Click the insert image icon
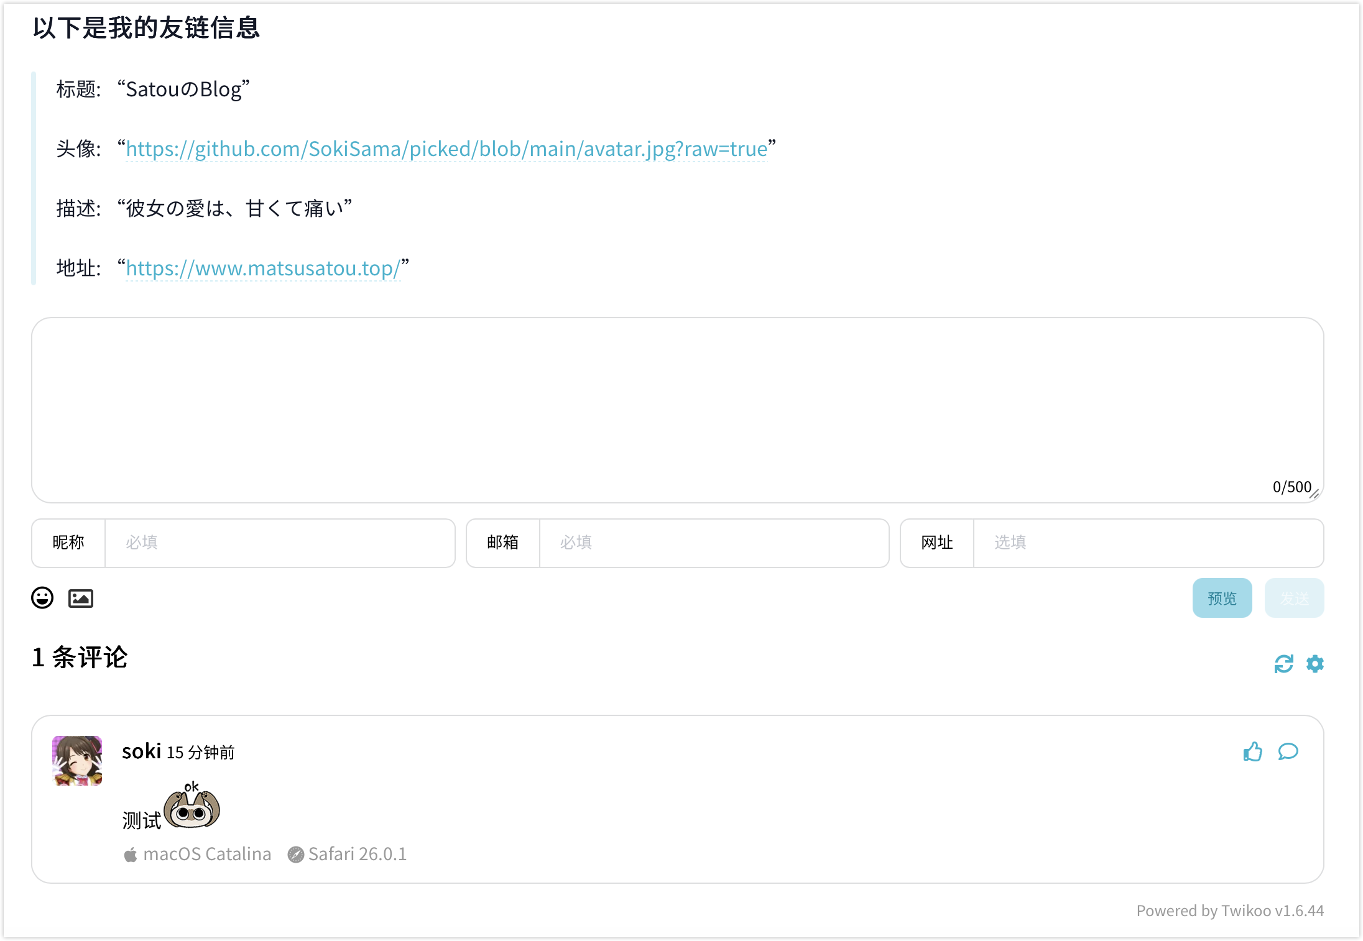 (81, 598)
